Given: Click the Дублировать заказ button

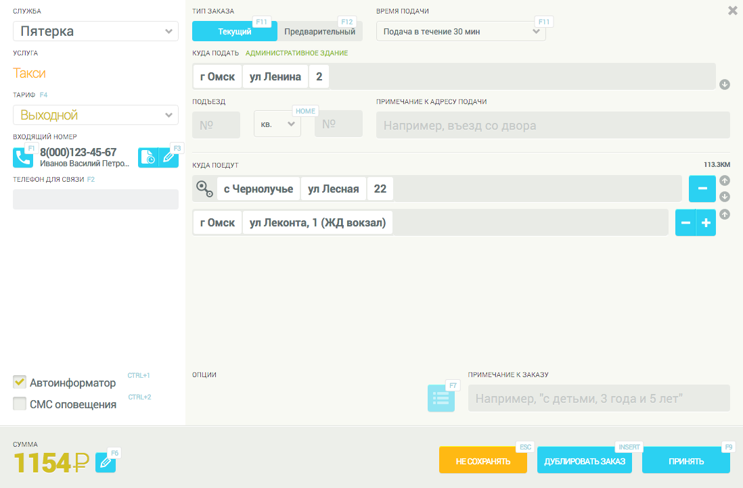Looking at the screenshot, I should (585, 462).
